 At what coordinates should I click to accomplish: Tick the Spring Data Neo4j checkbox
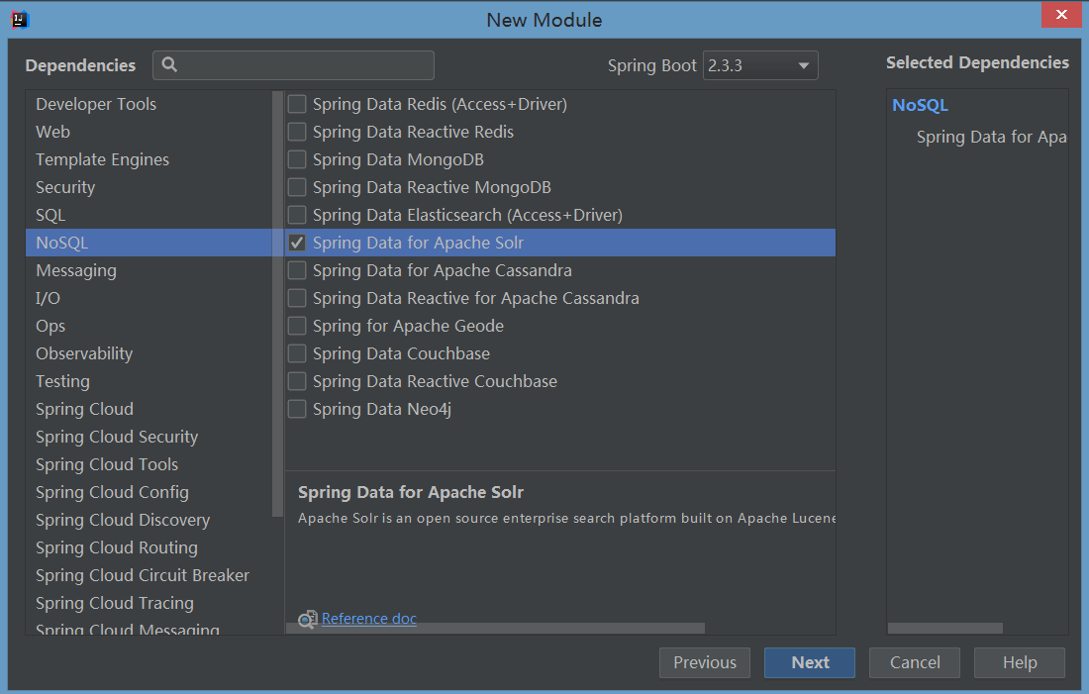point(297,409)
